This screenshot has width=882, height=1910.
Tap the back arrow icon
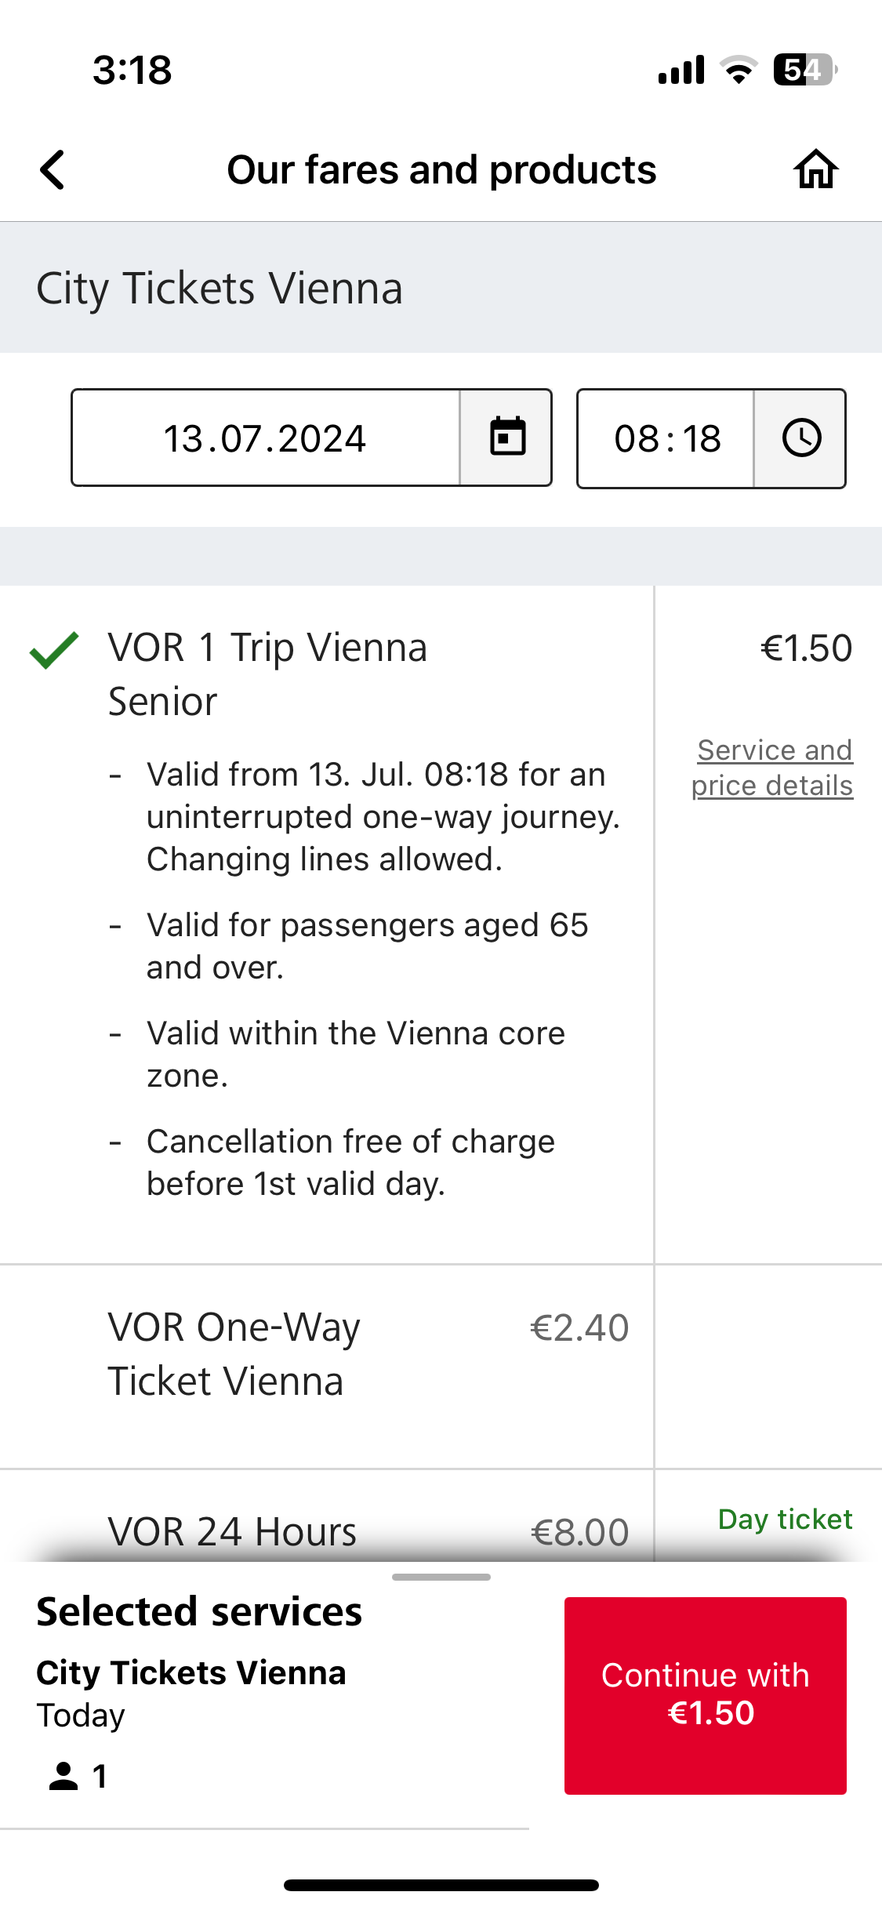click(x=53, y=170)
